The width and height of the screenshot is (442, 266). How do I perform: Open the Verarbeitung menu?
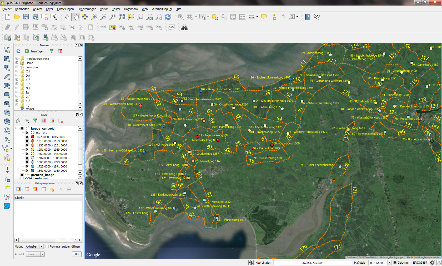point(162,9)
